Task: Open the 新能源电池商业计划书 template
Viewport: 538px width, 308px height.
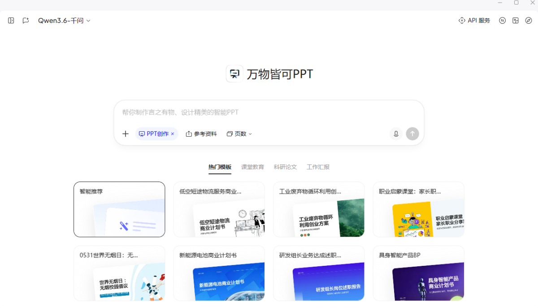Action: coord(219,273)
